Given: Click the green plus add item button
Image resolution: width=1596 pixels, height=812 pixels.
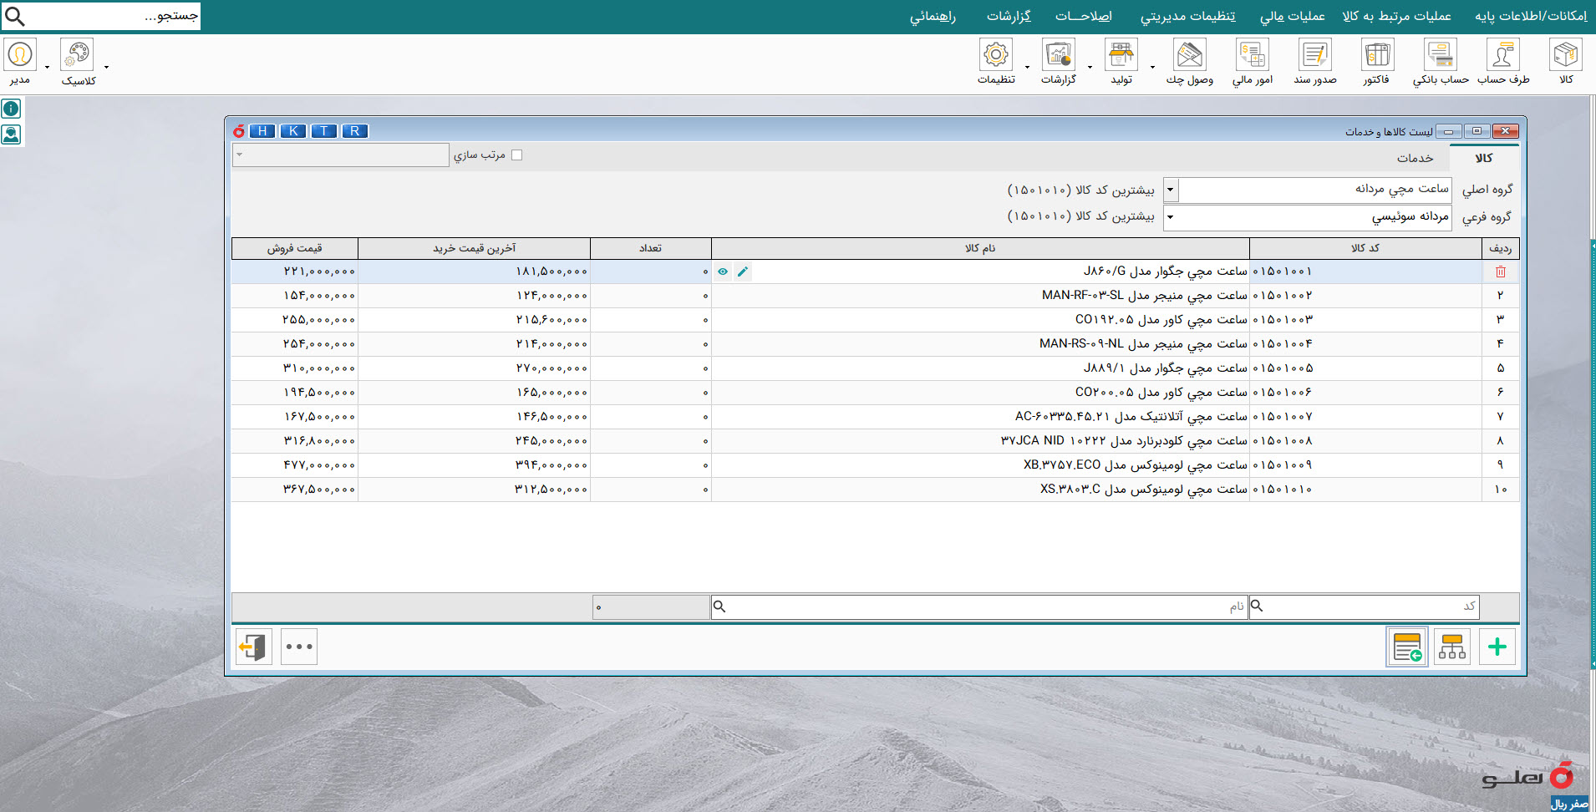Looking at the screenshot, I should (x=1497, y=647).
